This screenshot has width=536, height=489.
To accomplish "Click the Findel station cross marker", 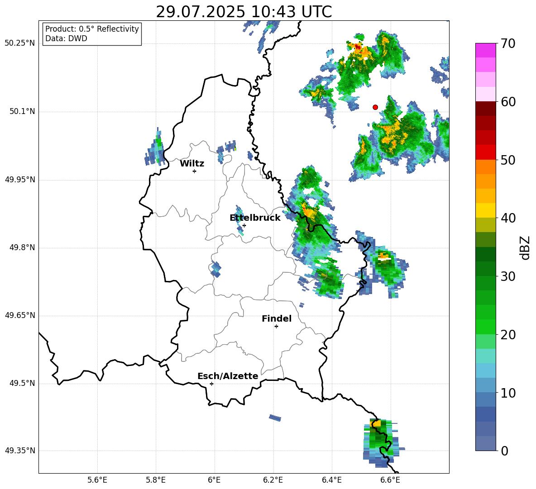I will coord(276,327).
